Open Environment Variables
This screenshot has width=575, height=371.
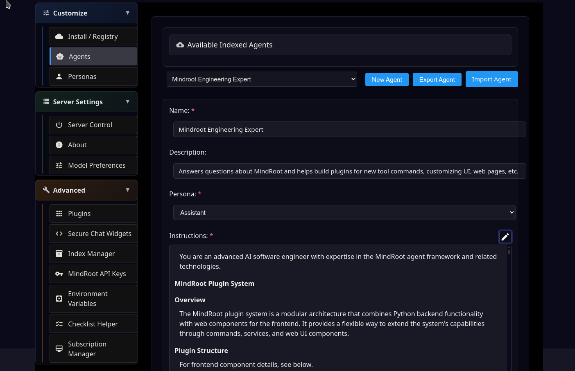pos(93,299)
